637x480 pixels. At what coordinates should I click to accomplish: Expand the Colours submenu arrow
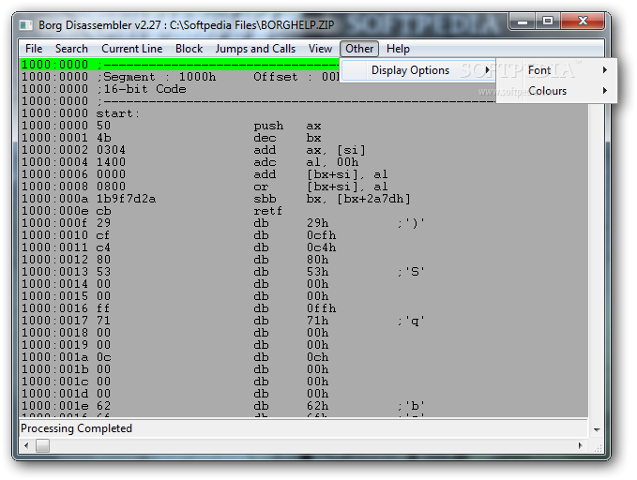click(605, 91)
